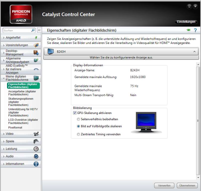
Task: Close the Catalyst Control Center window
Action: click(x=195, y=6)
